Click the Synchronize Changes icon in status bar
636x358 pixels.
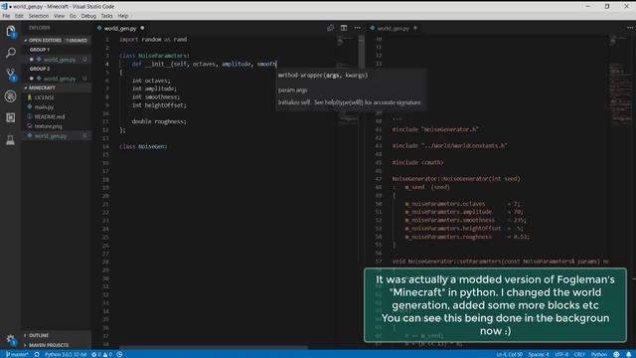tap(37, 354)
